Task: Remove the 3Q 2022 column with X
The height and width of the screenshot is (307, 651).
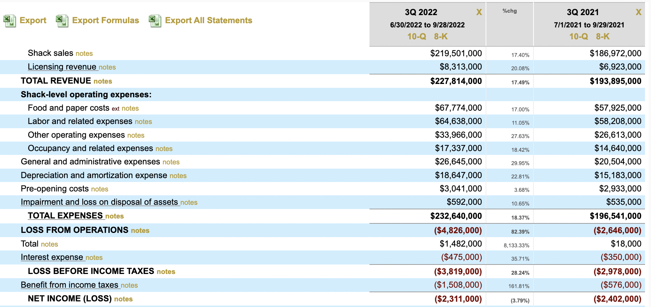Action: (x=479, y=12)
